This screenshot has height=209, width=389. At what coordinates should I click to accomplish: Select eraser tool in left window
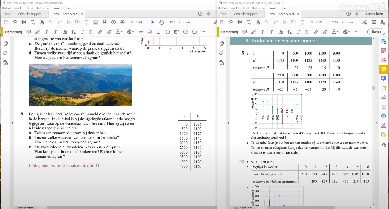coord(109,32)
